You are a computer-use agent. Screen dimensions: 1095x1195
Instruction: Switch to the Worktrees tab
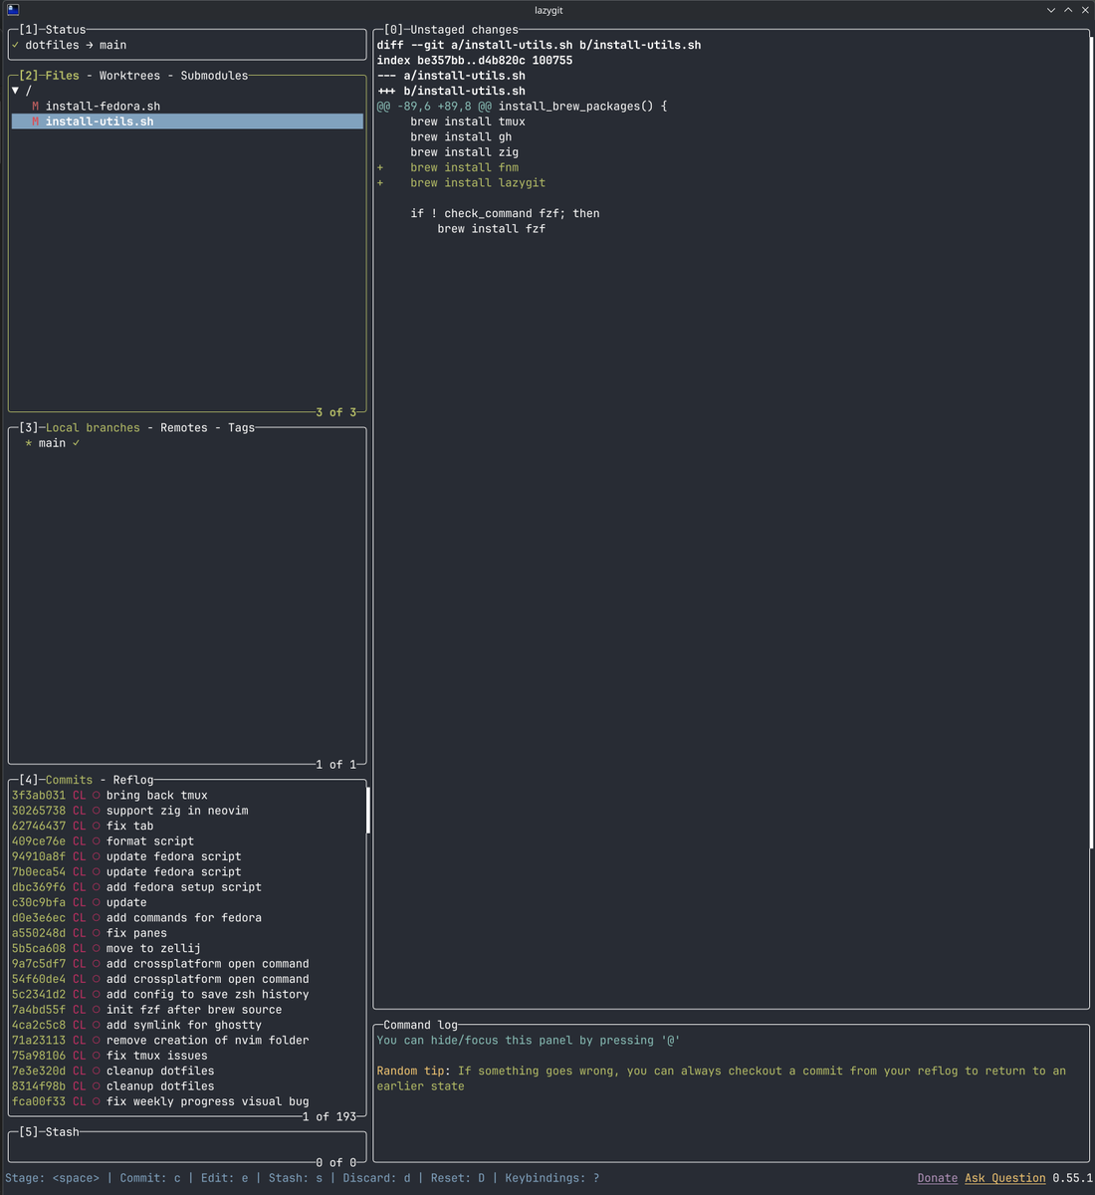129,76
